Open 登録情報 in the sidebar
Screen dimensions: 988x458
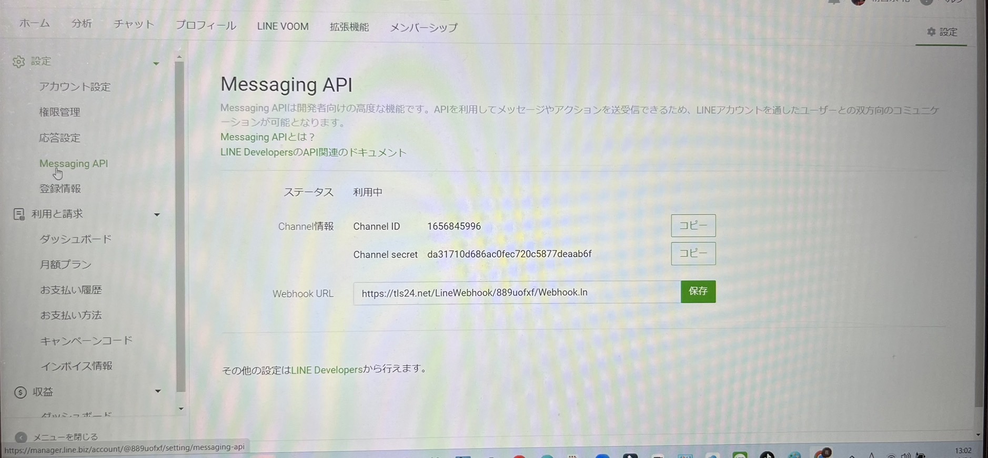tap(60, 189)
